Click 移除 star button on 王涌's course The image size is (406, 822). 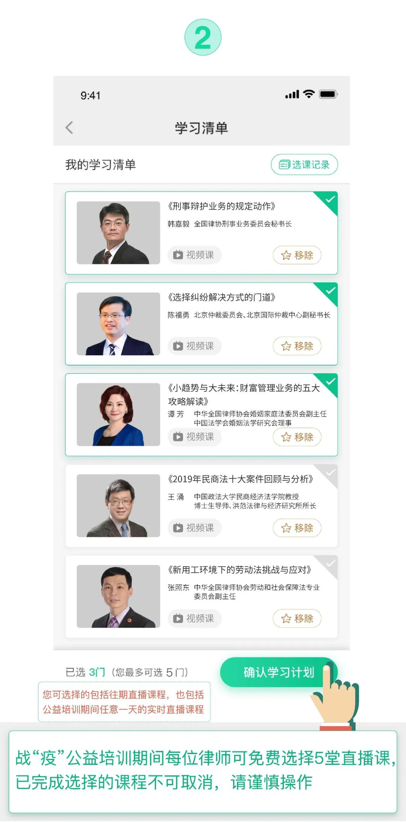click(297, 528)
